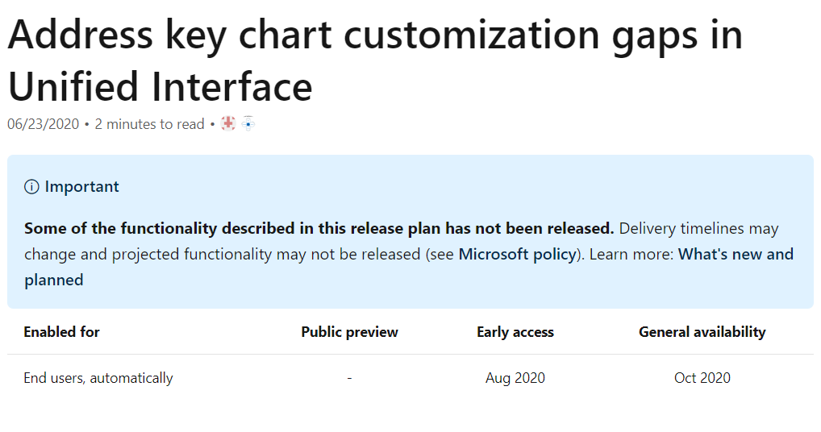This screenshot has height=432, width=821.
Task: Click the blue dotted contributor avatar
Action: pos(248,123)
